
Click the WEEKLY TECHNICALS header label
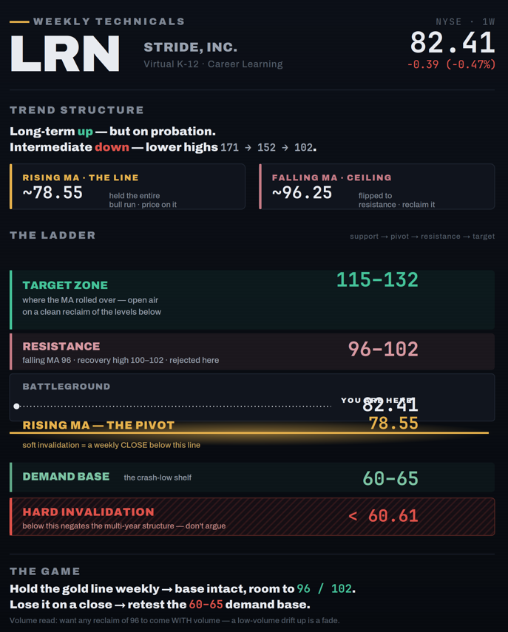[x=109, y=21]
